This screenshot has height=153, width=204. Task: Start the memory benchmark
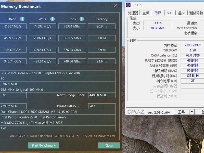[x=43, y=145]
